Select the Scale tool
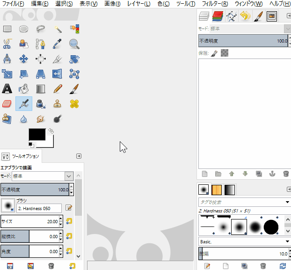 click(x=7, y=74)
